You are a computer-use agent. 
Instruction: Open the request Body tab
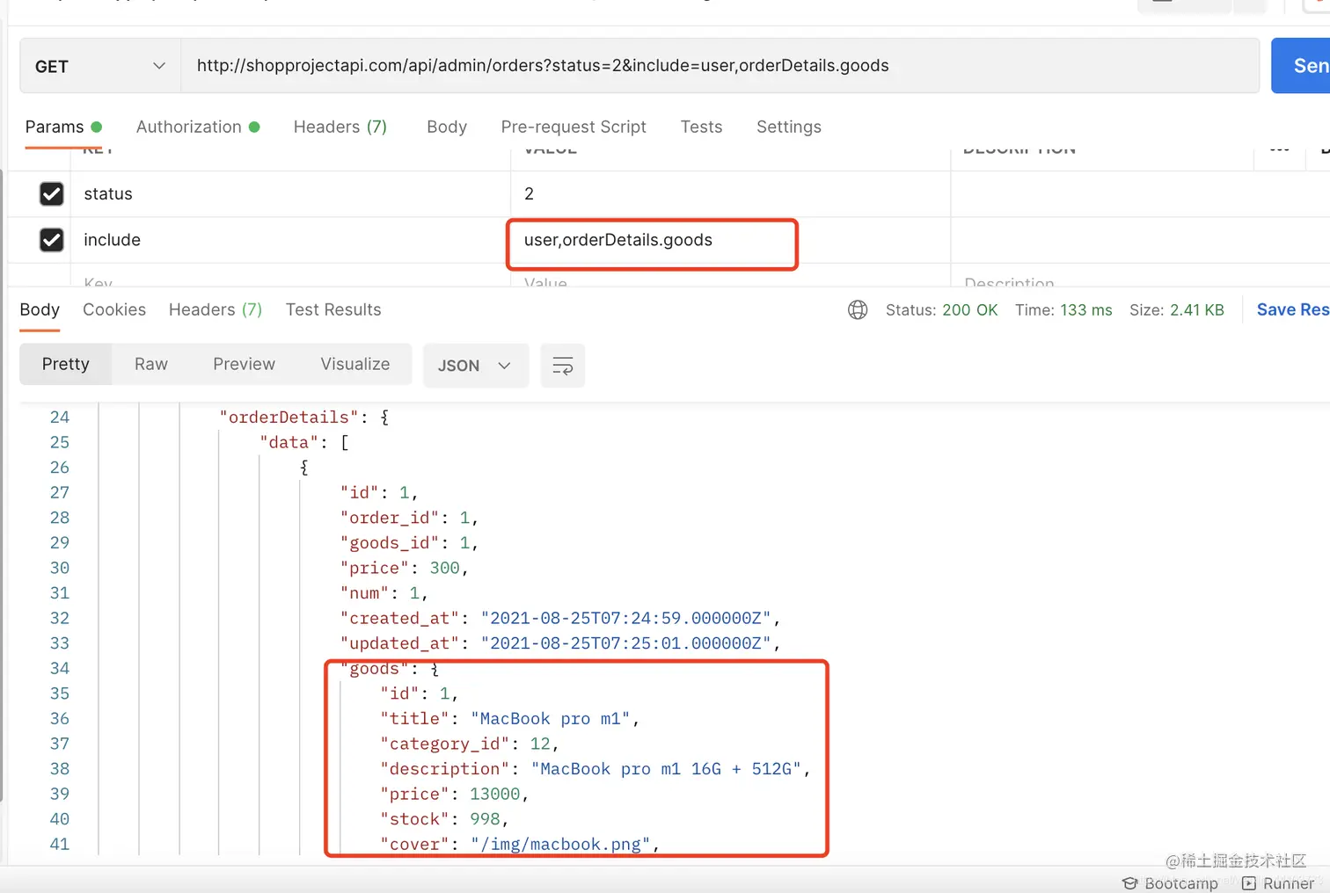(x=447, y=127)
